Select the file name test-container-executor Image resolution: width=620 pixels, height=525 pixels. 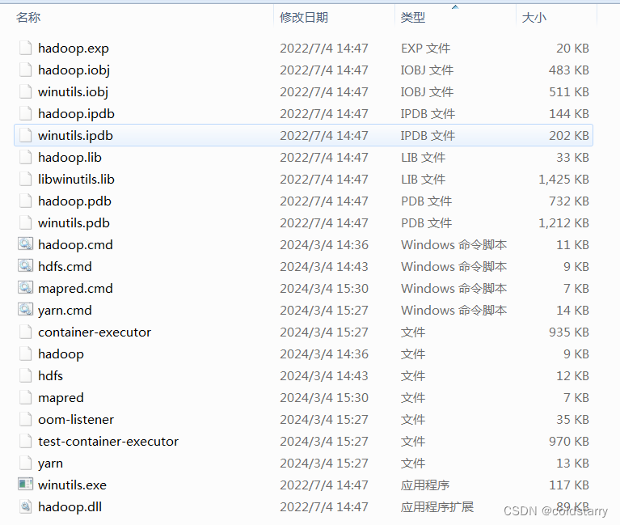coord(108,441)
